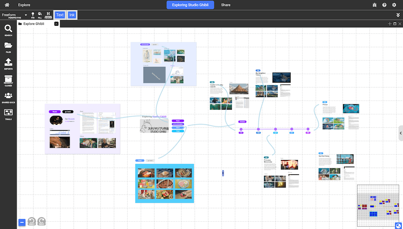Click the blue circular icon below minimap

click(x=399, y=225)
